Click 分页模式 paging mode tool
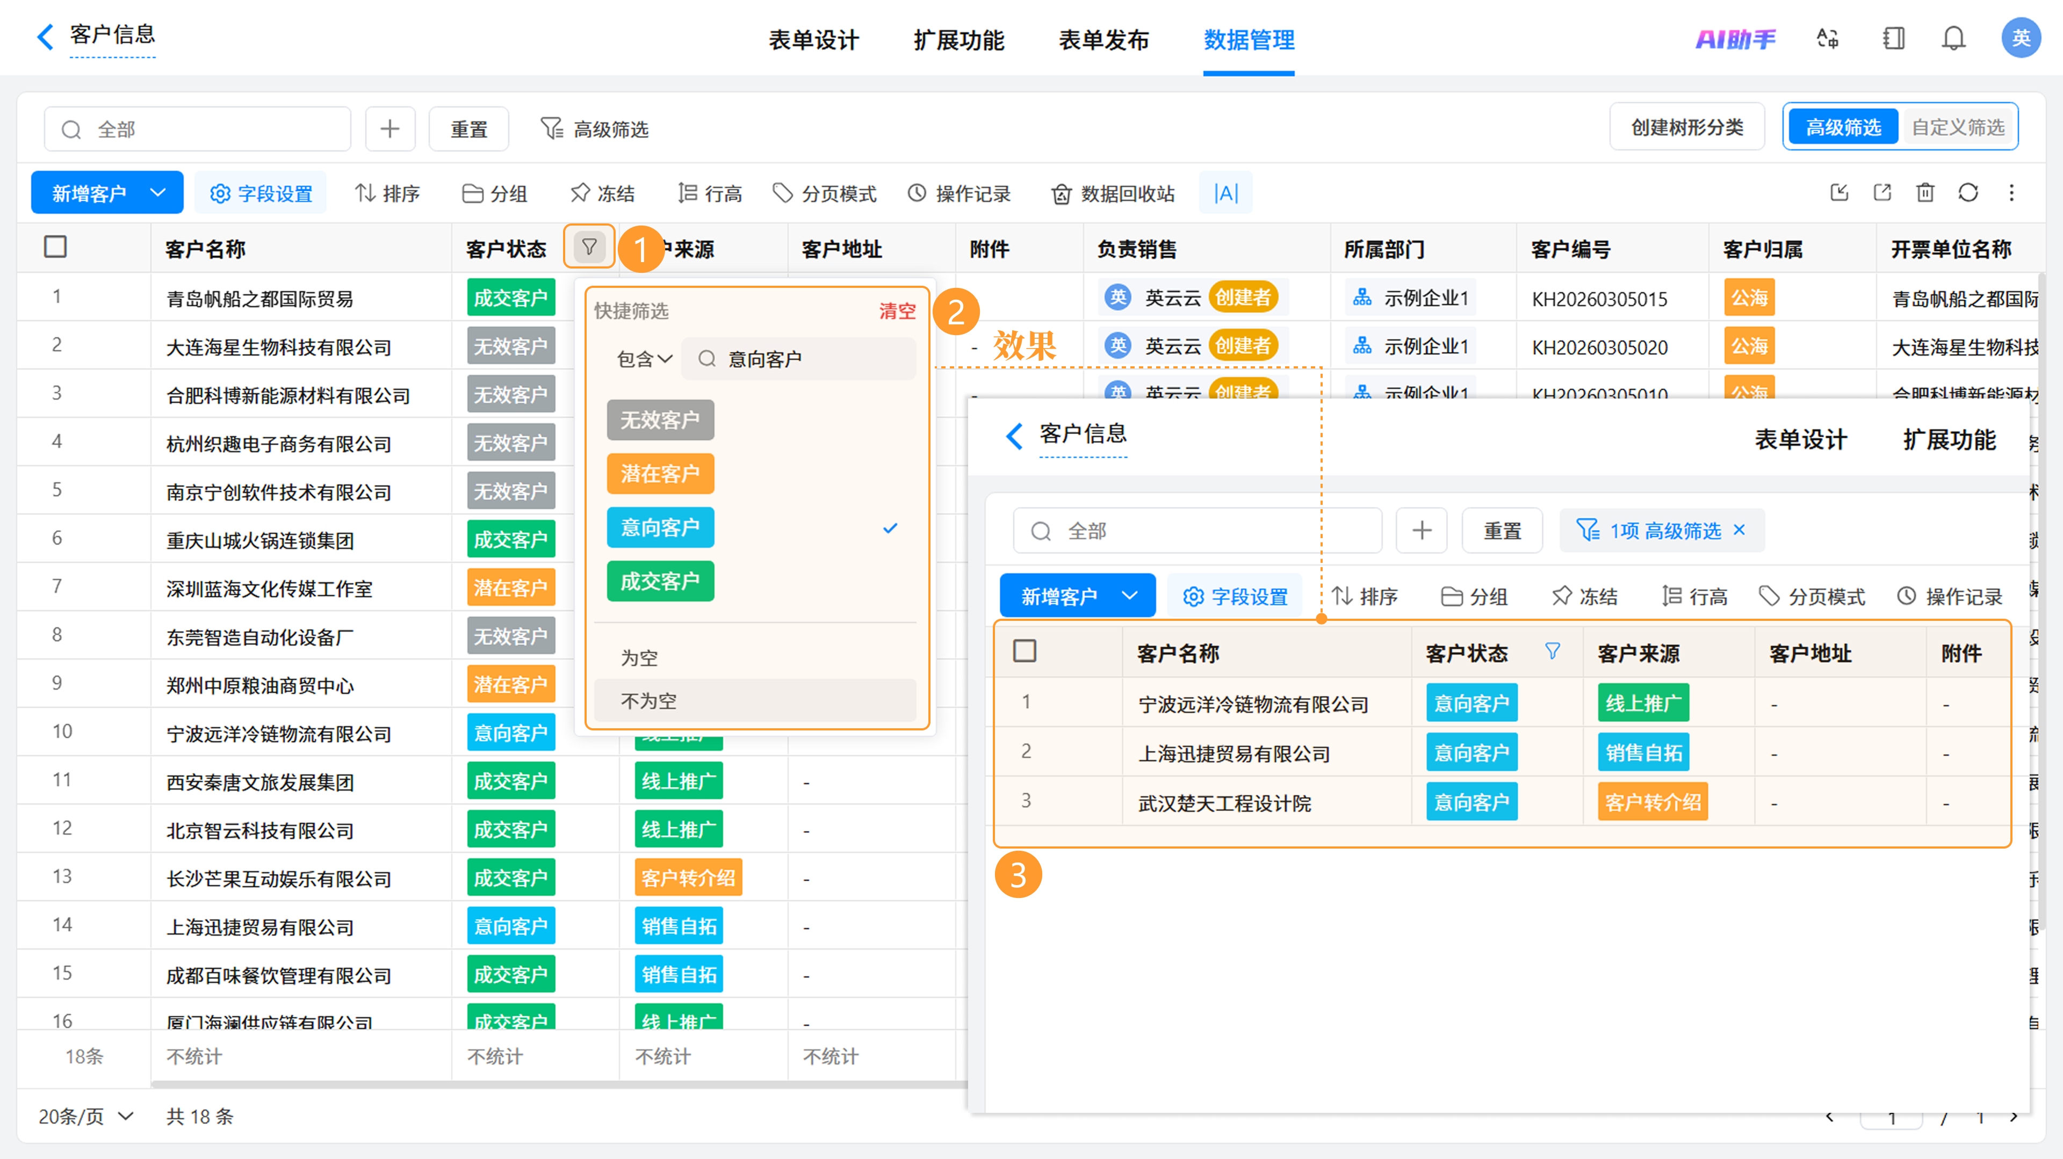The width and height of the screenshot is (2063, 1159). tap(824, 193)
